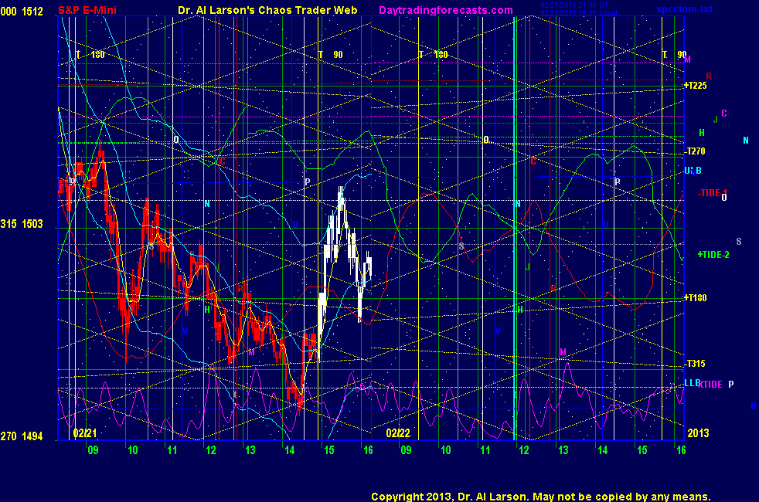Select the spcctom.txt file name label
The height and width of the screenshot is (502, 759).
[685, 9]
